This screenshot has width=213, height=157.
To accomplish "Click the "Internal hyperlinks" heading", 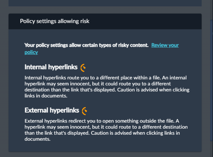I will coord(51,67).
